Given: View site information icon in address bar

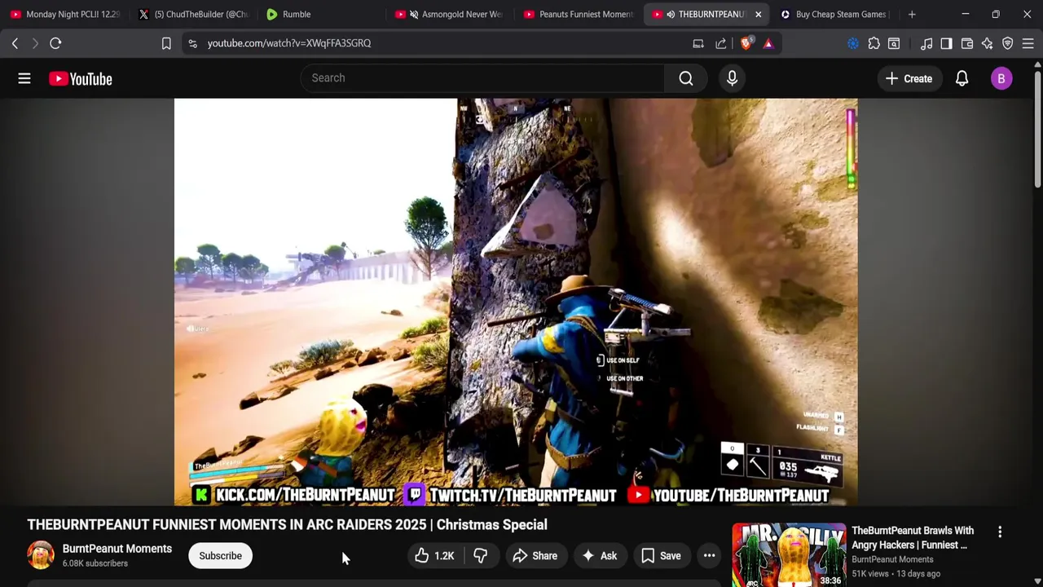Looking at the screenshot, I should point(192,43).
